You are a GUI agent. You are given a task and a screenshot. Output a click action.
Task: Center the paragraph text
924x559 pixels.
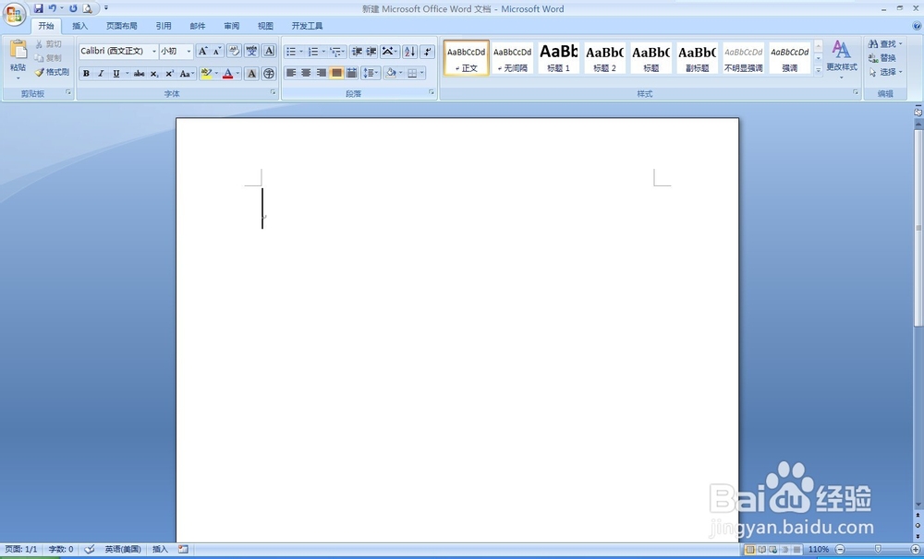(x=306, y=73)
